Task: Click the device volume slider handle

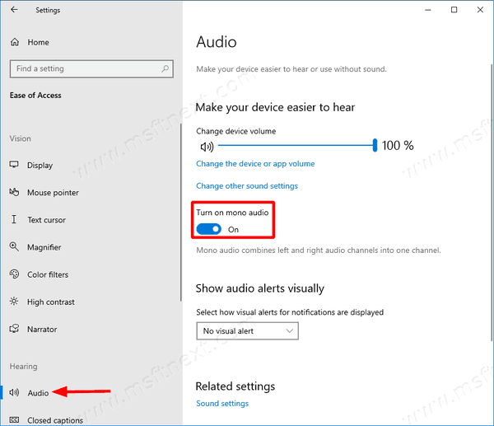Action: 375,145
